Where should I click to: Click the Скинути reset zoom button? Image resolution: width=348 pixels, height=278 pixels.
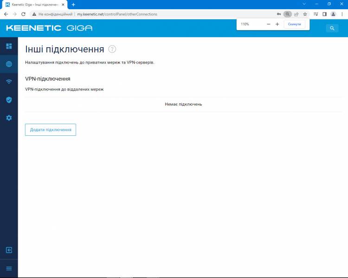295,24
